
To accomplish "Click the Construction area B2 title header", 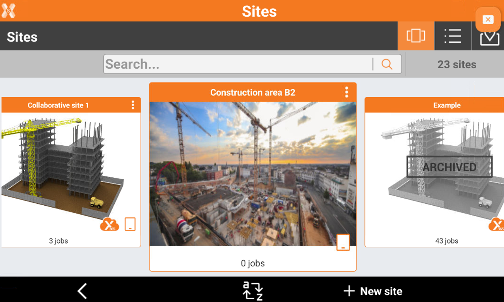I will pos(253,92).
